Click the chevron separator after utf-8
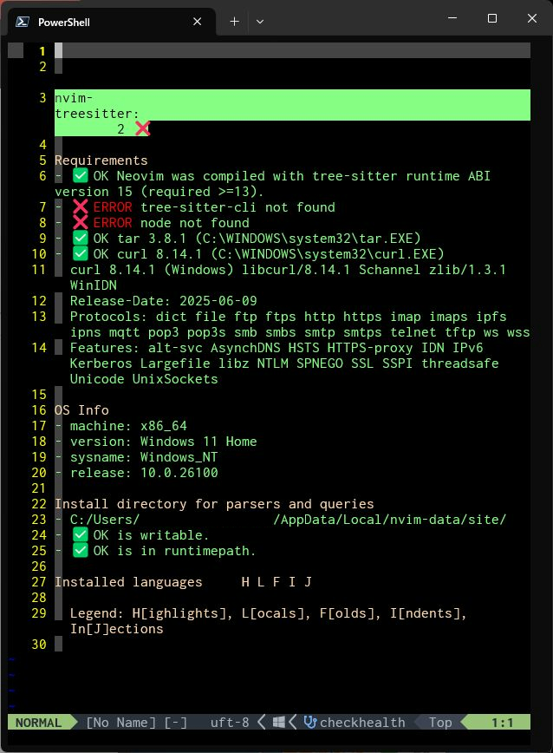 click(262, 722)
